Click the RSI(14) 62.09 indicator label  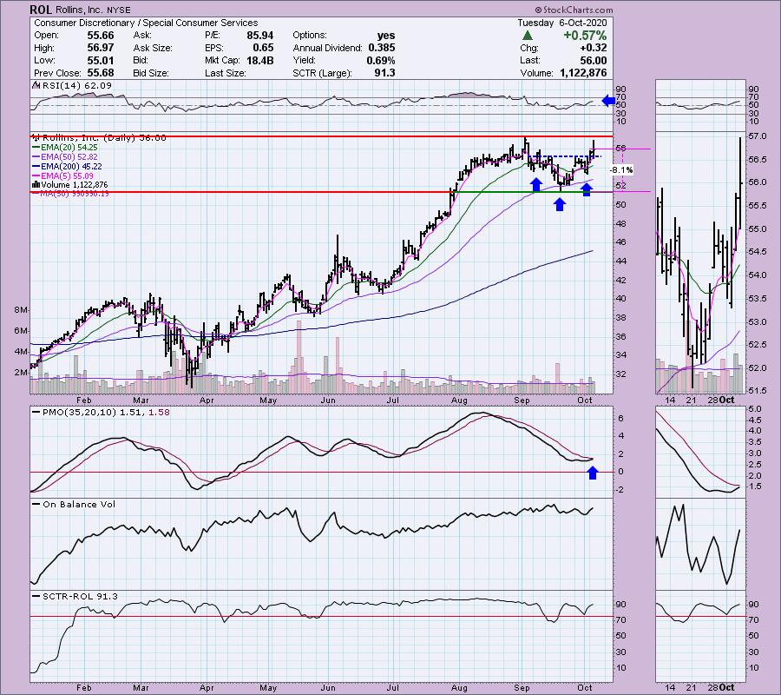[78, 86]
